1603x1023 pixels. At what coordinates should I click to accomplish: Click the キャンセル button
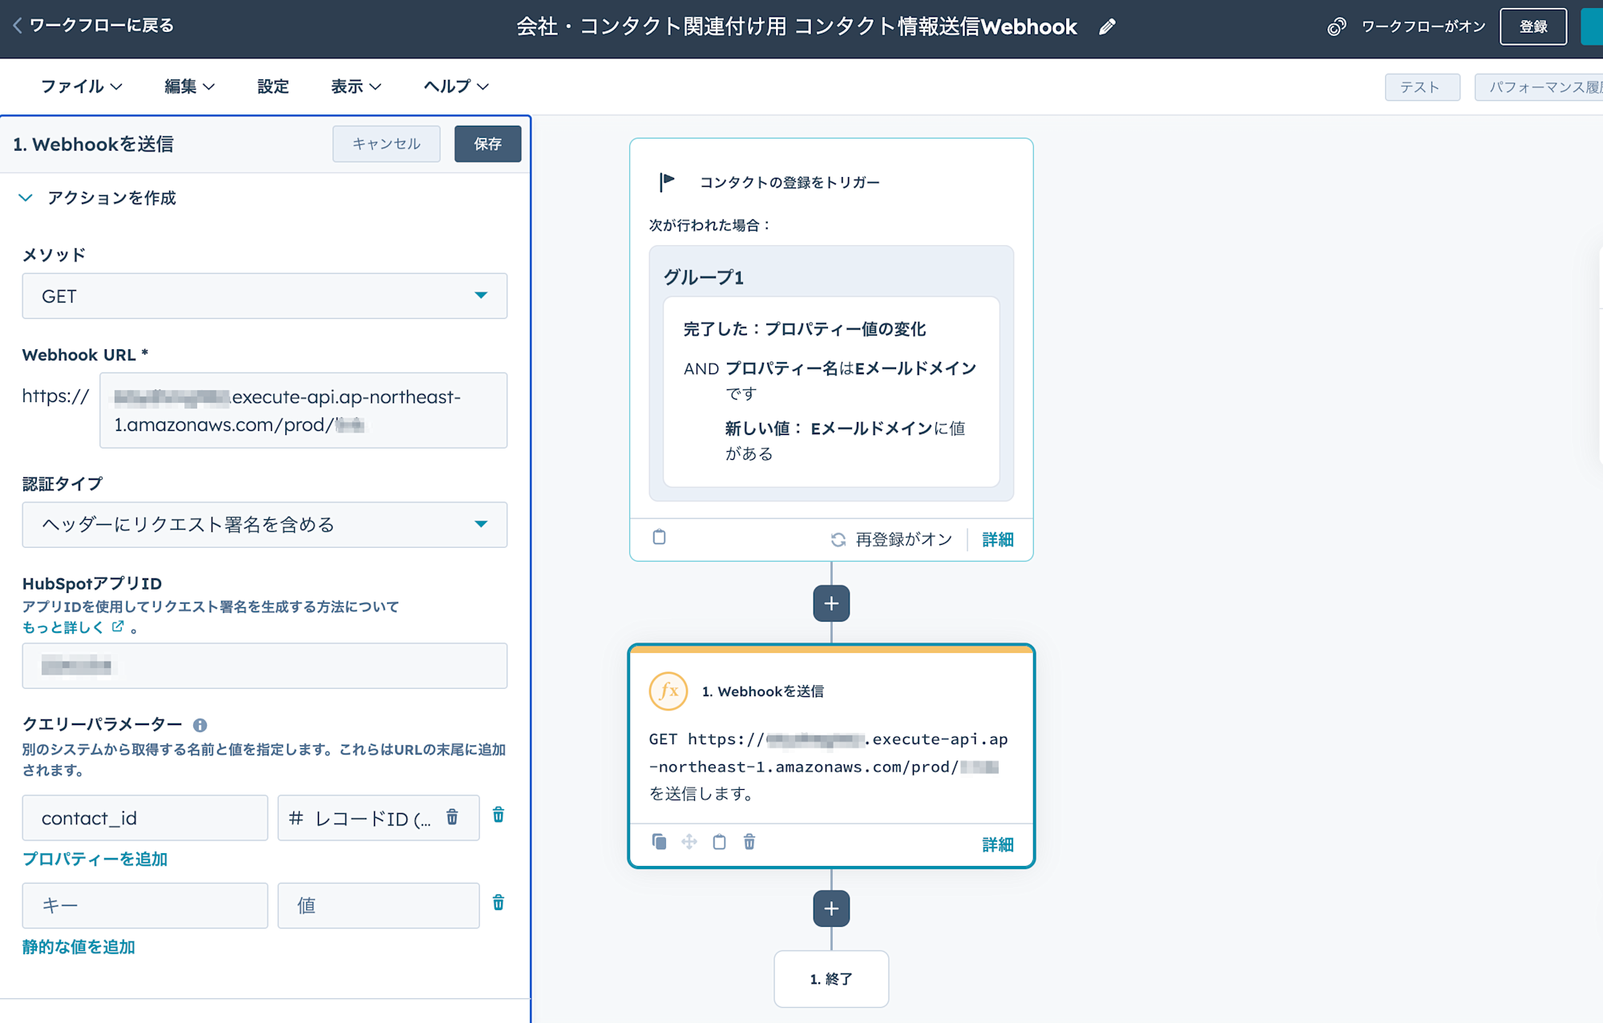coord(386,144)
